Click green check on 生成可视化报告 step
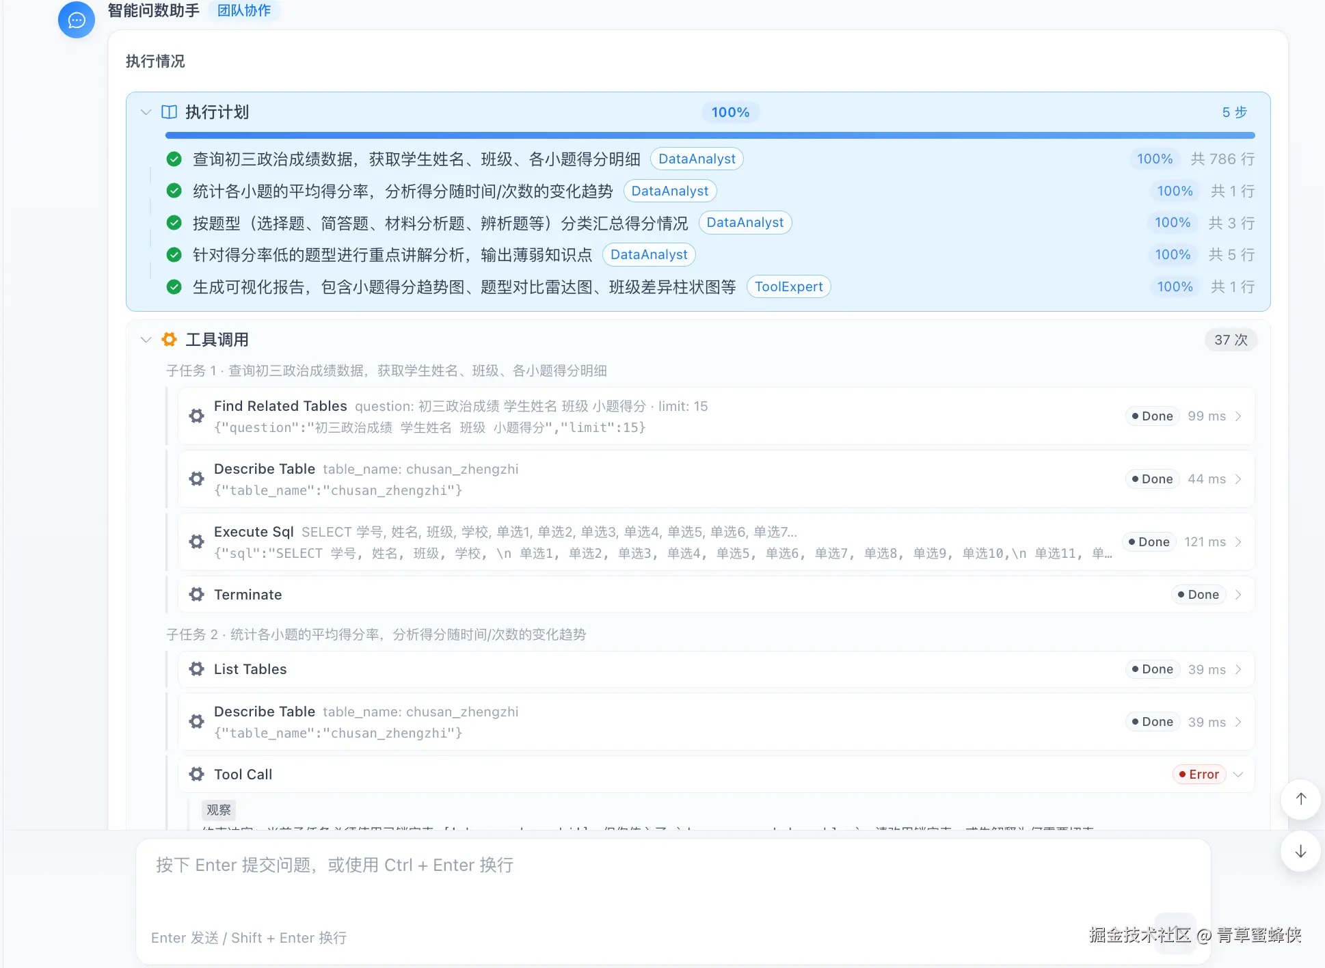This screenshot has height=968, width=1325. click(x=174, y=287)
